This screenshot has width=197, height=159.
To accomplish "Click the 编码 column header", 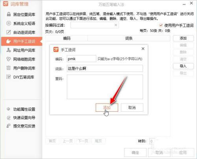I will (x=67, y=38).
